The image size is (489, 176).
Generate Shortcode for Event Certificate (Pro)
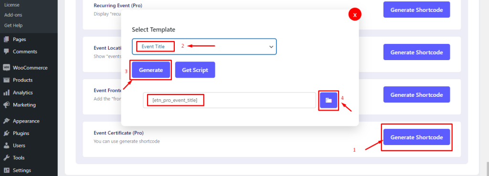coord(416,137)
